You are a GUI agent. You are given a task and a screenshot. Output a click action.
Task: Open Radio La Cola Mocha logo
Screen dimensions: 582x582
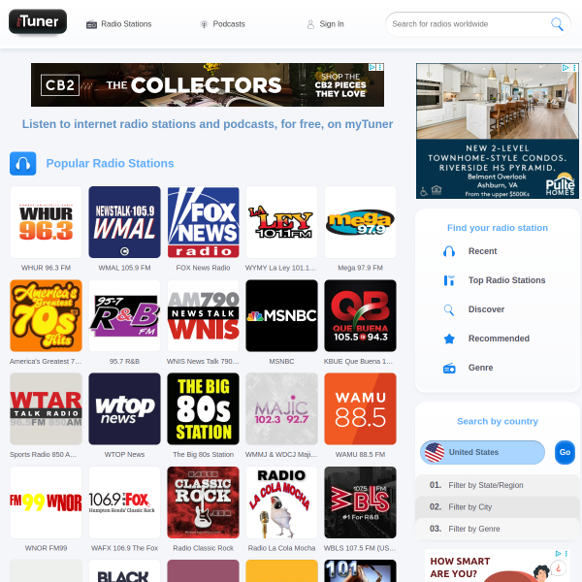click(281, 502)
